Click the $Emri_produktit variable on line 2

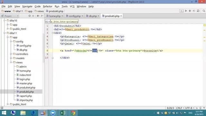(77, 29)
